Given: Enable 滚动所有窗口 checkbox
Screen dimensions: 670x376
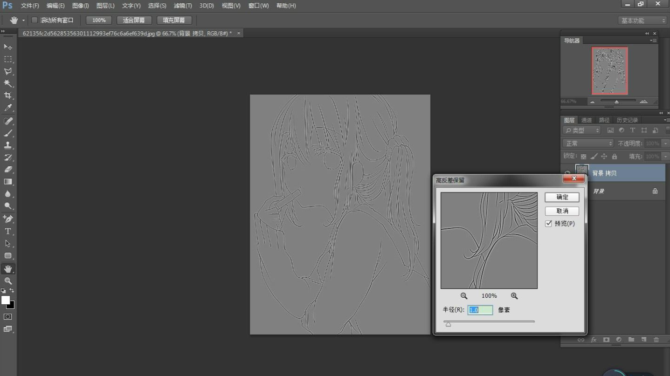Looking at the screenshot, I should pos(35,21).
